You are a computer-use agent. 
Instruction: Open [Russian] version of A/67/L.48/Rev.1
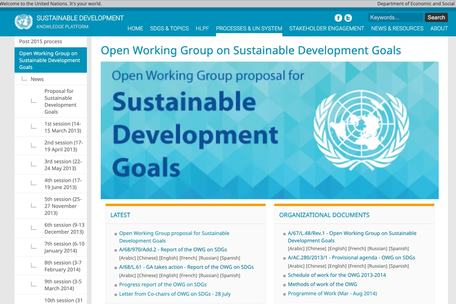coord(378,249)
